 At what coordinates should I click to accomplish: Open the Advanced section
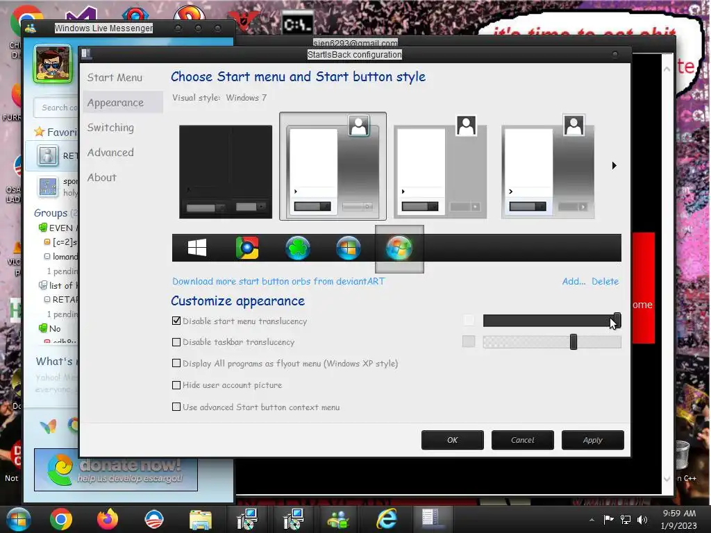click(110, 153)
